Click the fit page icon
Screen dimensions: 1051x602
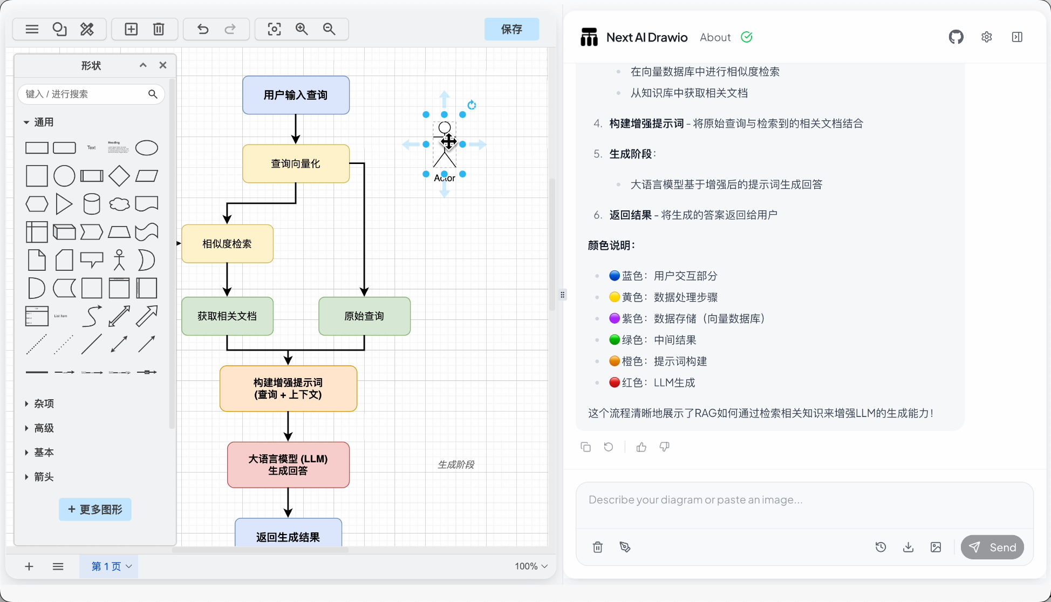coord(274,29)
